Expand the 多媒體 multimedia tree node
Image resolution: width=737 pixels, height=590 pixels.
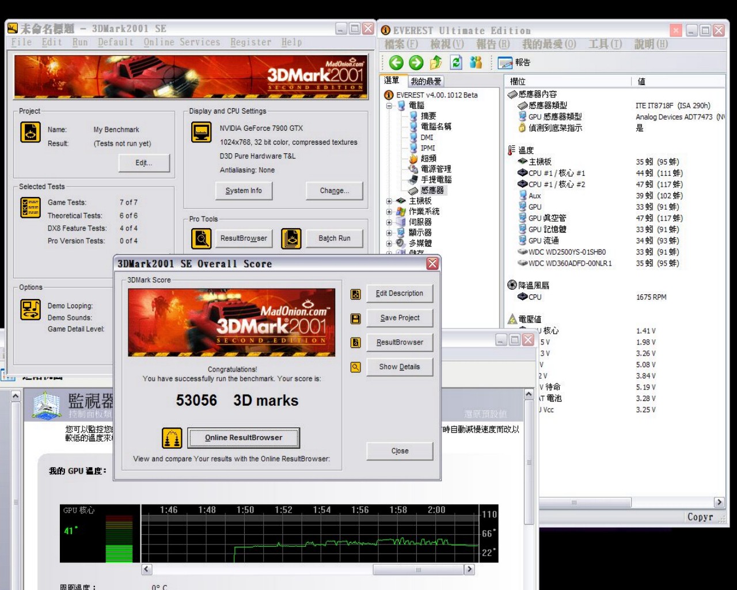[x=389, y=244]
